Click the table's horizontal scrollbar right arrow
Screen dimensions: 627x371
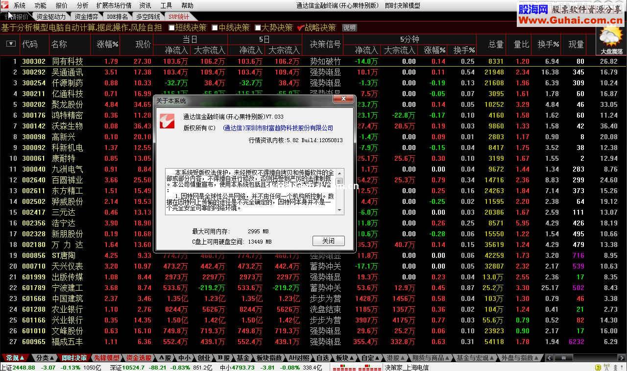[x=621, y=358]
